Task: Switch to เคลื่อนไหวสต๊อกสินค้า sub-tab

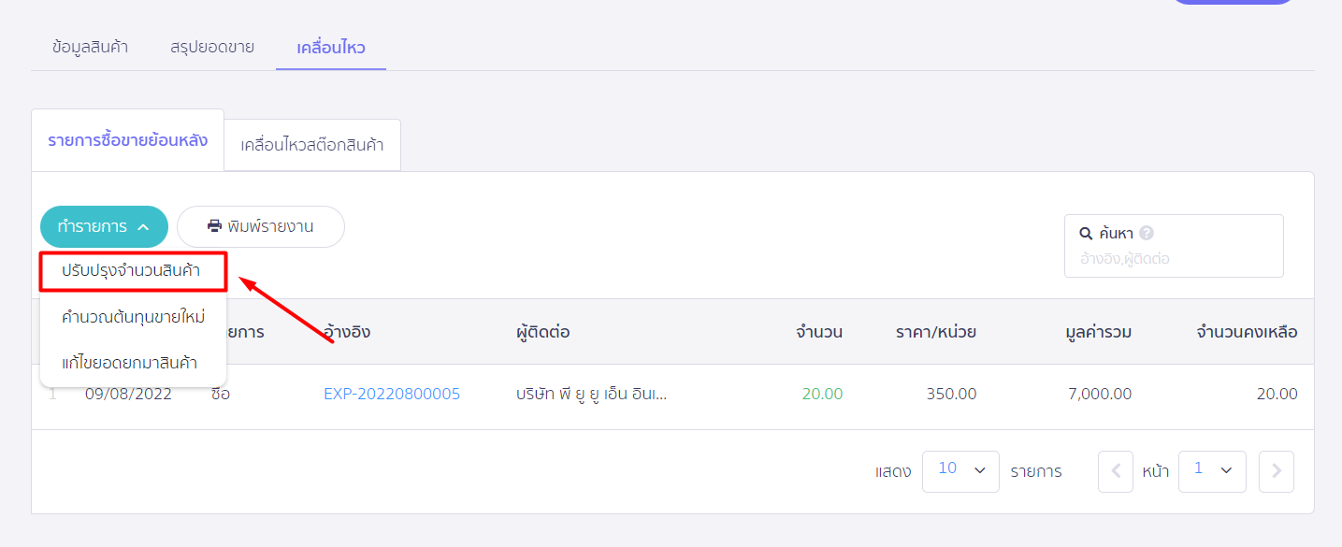Action: click(x=311, y=144)
